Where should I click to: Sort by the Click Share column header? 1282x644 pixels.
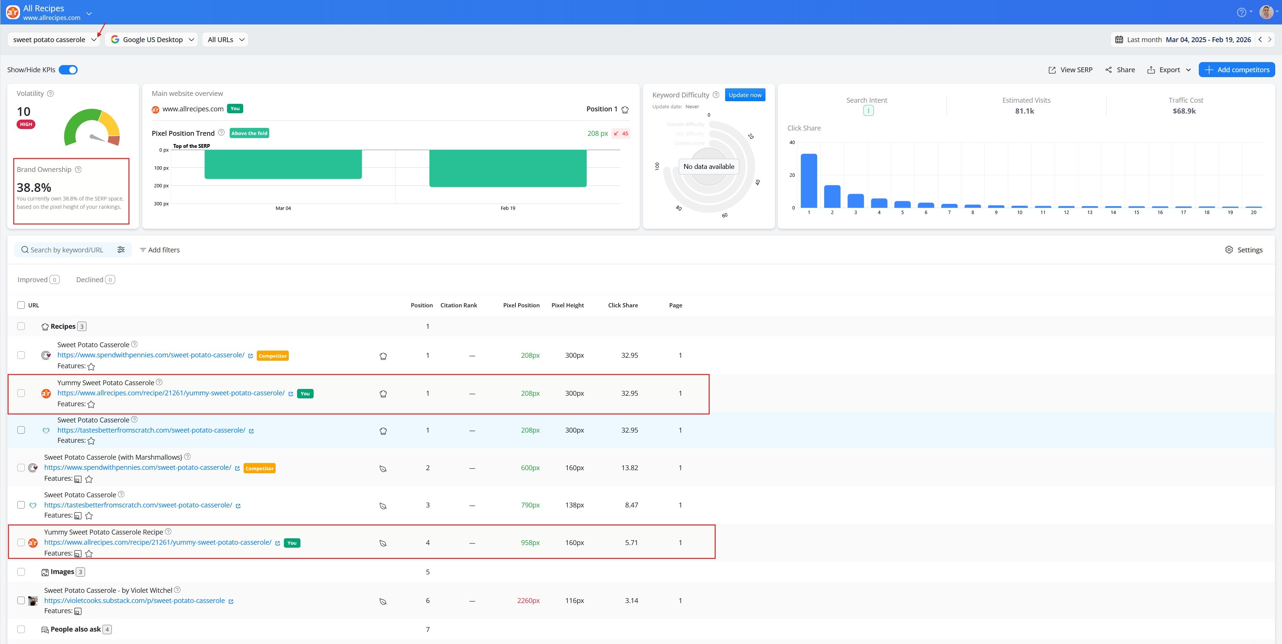(x=623, y=305)
